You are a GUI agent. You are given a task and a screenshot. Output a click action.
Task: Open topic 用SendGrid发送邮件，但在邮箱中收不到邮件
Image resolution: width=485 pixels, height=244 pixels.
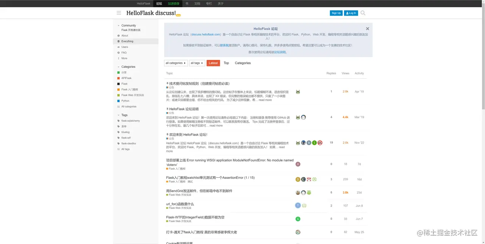click(x=199, y=191)
